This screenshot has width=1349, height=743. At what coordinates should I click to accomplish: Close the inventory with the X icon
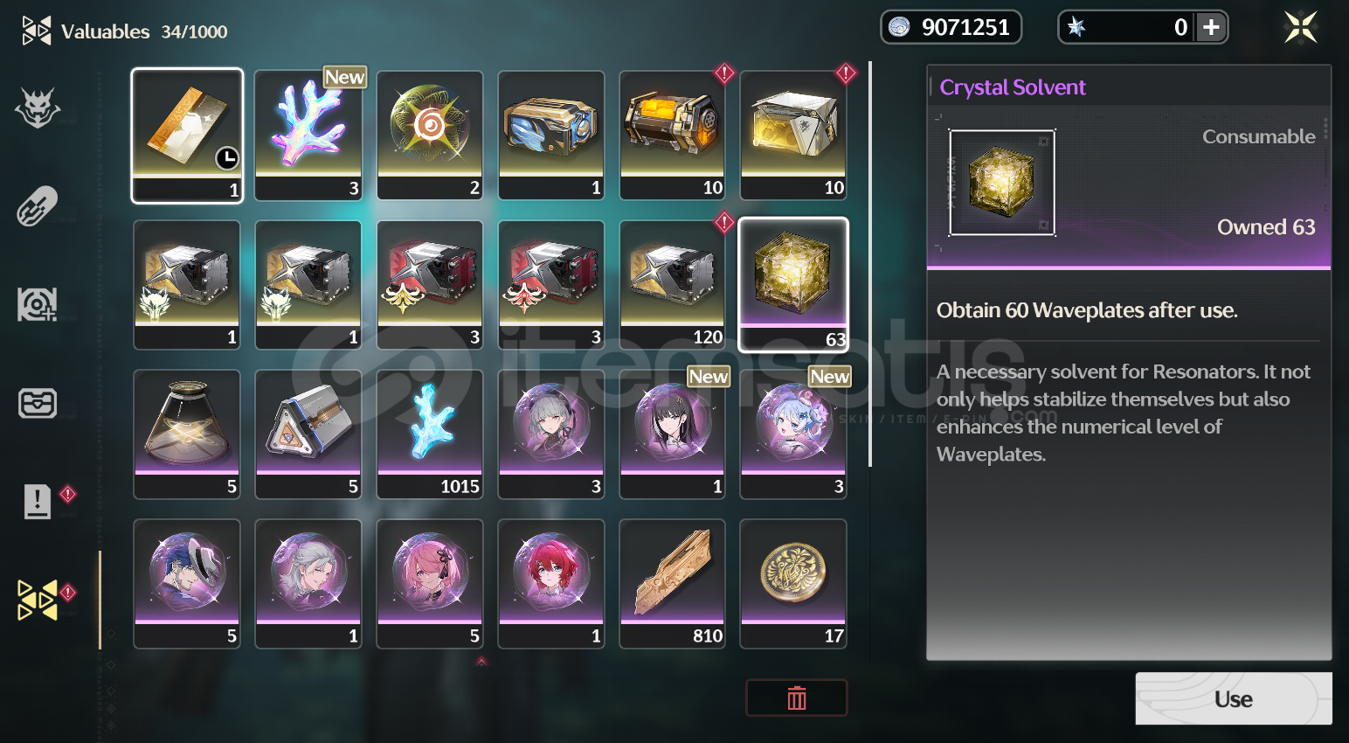click(1300, 27)
